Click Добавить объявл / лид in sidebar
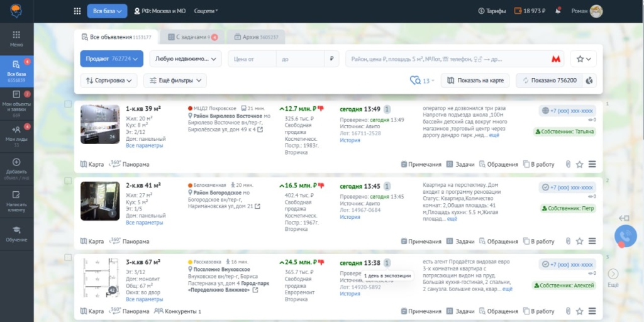 tap(16, 168)
